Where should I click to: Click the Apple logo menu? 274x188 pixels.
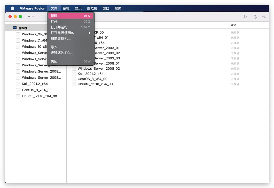point(13,8)
